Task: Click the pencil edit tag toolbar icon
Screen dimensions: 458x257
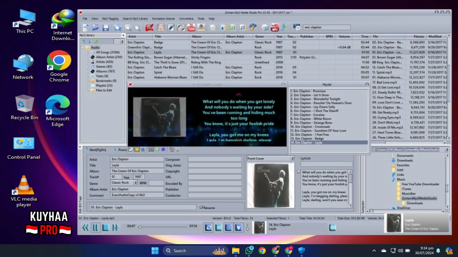Action: coord(171,27)
